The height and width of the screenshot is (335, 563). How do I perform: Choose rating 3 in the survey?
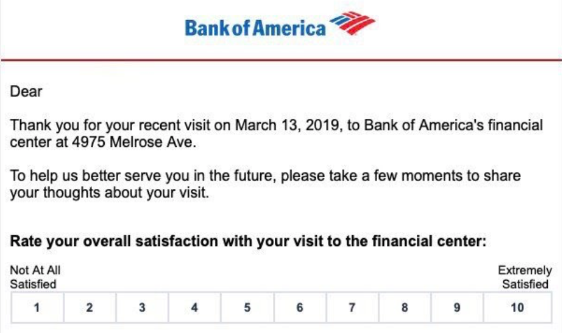tap(142, 308)
